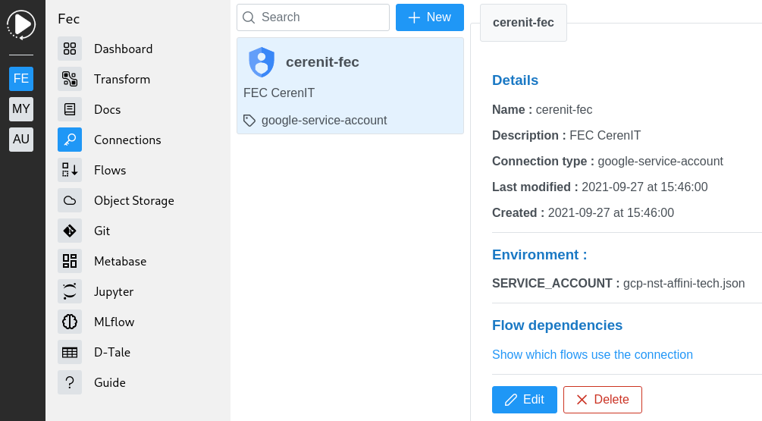Screen dimensions: 762x421
Task: Open the Guide menu item
Action: pyautogui.click(x=109, y=382)
